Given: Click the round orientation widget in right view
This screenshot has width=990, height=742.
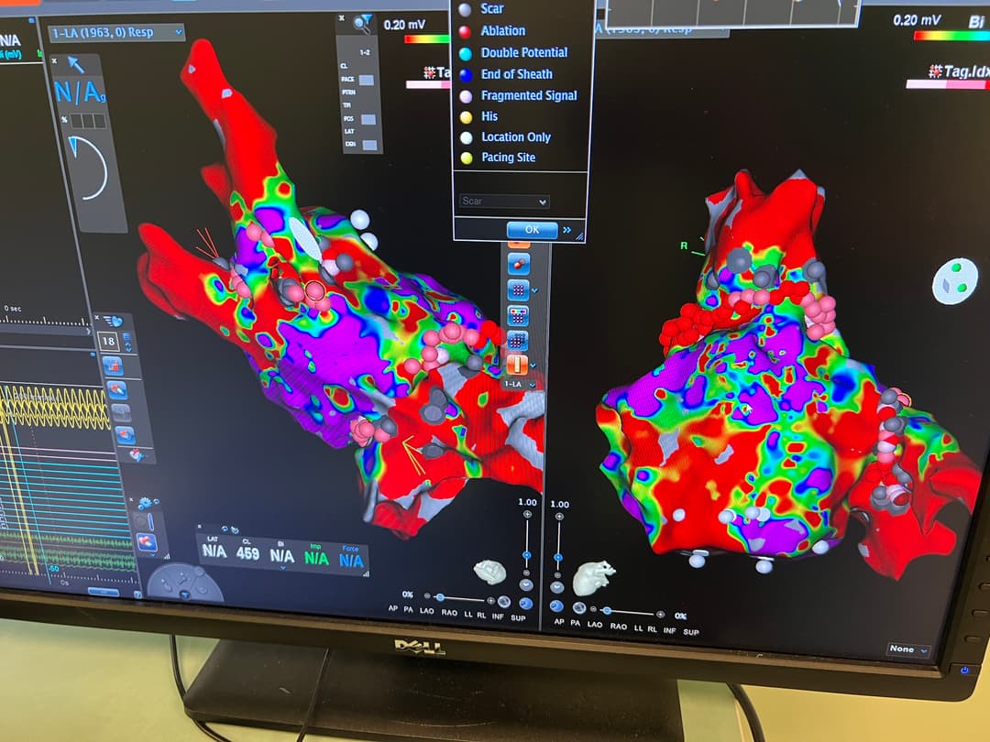Looking at the screenshot, I should (x=955, y=281).
